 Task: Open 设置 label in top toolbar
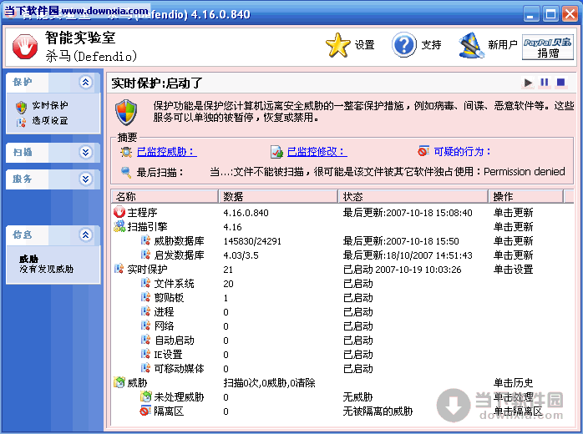364,45
